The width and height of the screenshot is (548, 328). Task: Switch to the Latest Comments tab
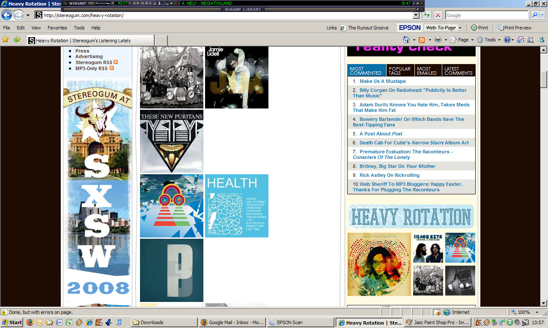(458, 70)
